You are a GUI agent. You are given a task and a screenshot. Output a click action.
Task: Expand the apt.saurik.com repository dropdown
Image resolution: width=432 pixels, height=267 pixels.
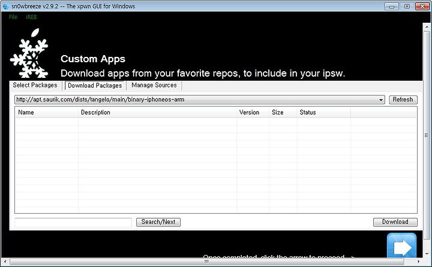click(381, 100)
